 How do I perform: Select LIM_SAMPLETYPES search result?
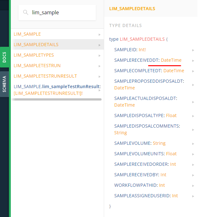34,55
